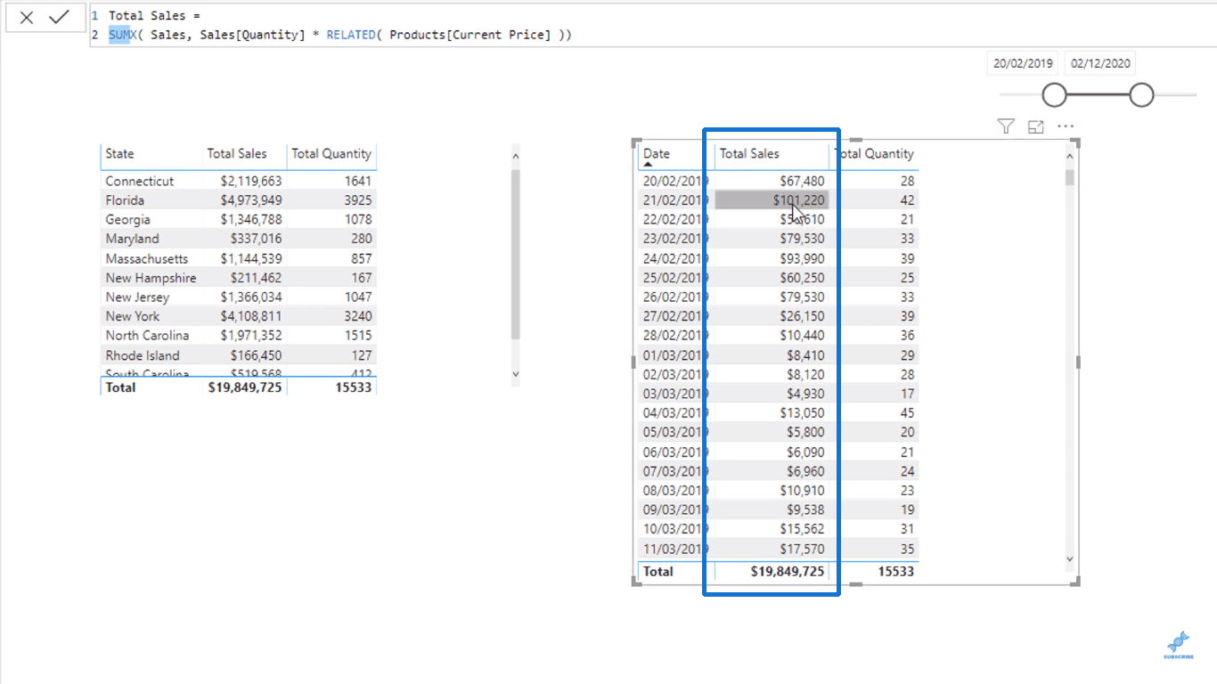Click the $13,050 sales cell
The image size is (1217, 684).
tap(802, 413)
